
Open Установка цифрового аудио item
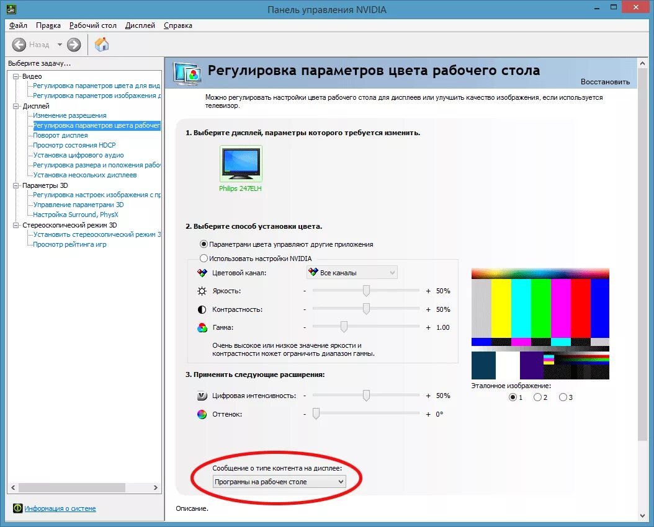(78, 155)
